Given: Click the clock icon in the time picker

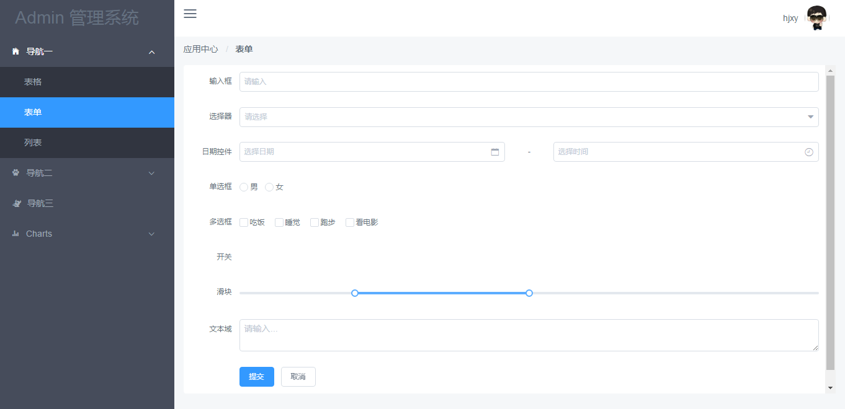Looking at the screenshot, I should (808, 151).
